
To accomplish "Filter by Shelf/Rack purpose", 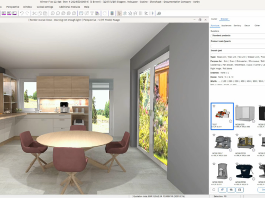I will click(x=240, y=65).
